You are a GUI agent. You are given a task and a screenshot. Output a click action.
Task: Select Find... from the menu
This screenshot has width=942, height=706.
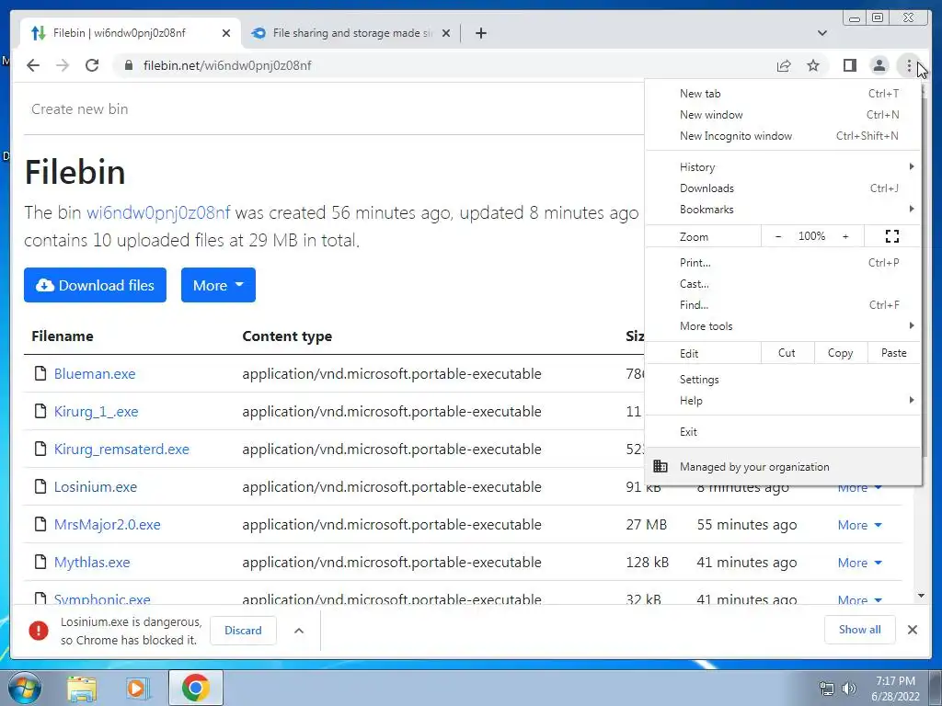(x=783, y=305)
